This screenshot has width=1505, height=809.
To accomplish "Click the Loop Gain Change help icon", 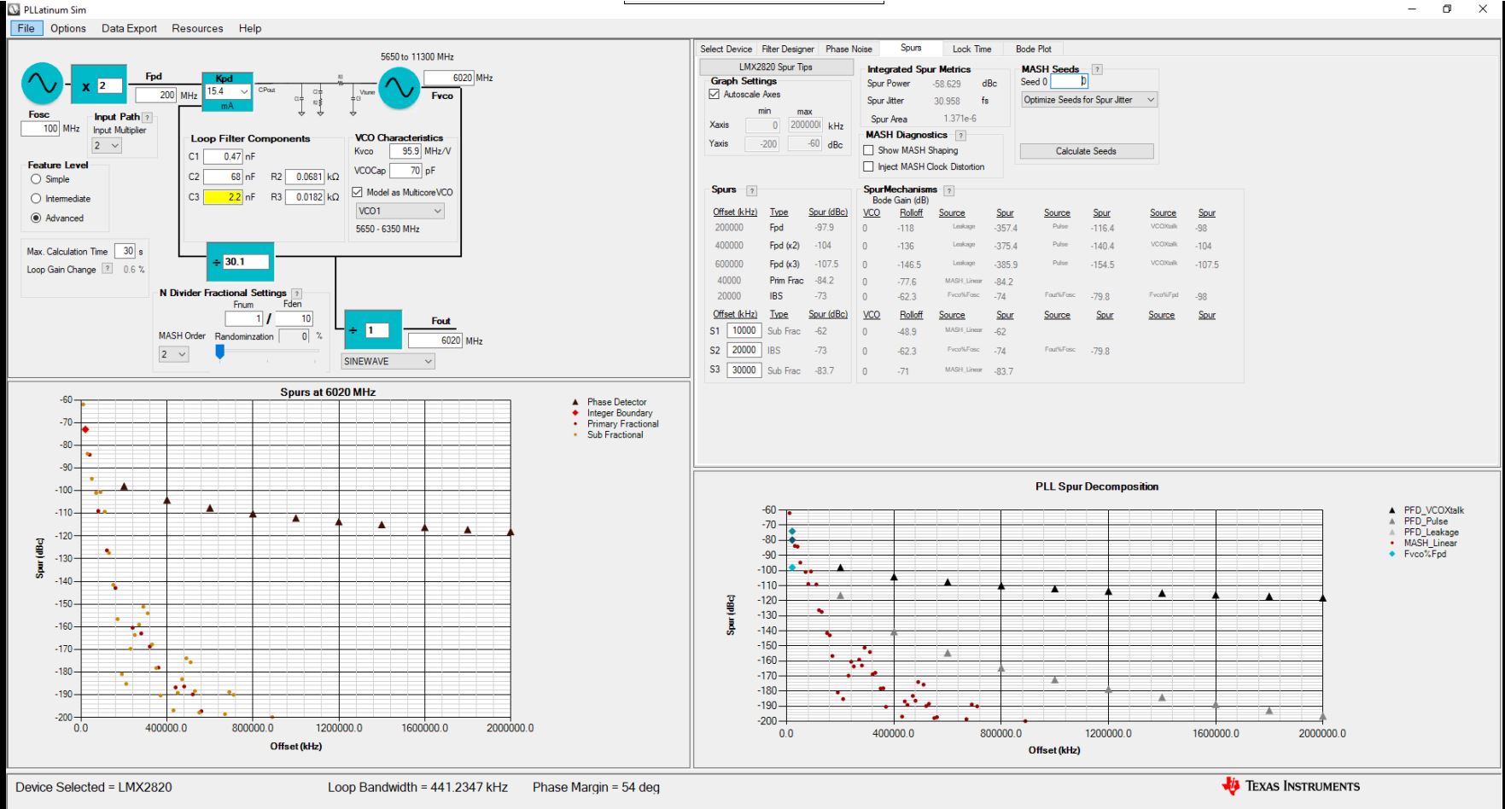I will (x=107, y=270).
